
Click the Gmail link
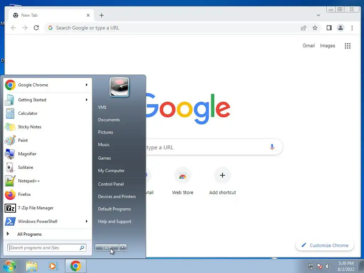(x=309, y=46)
